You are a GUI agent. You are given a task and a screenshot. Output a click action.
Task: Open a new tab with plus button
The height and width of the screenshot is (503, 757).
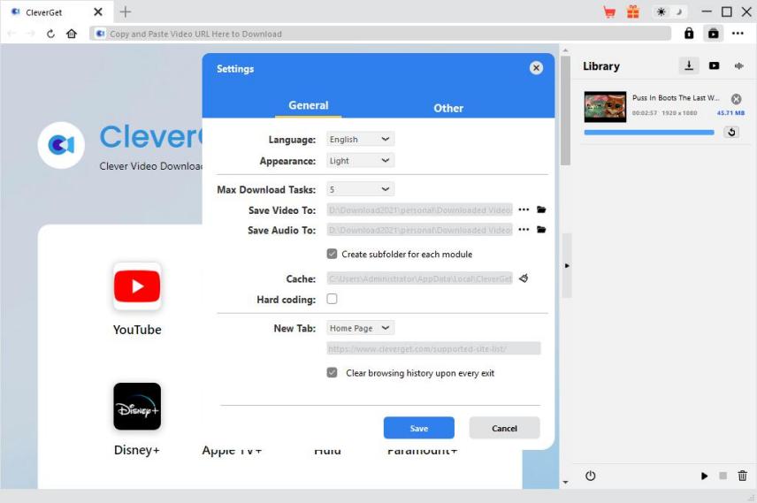tap(125, 12)
